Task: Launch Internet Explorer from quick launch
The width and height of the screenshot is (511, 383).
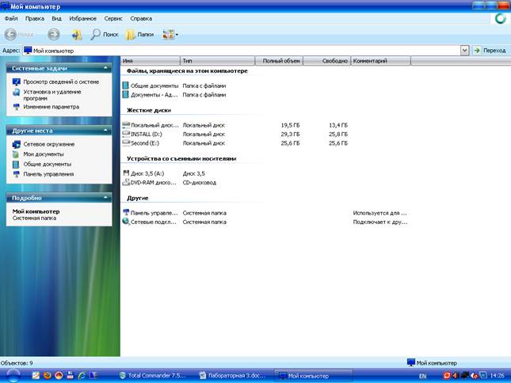Action: pyautogui.click(x=82, y=375)
